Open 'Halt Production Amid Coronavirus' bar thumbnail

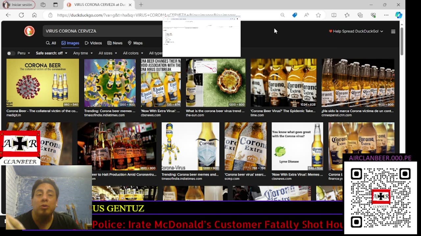117,147
